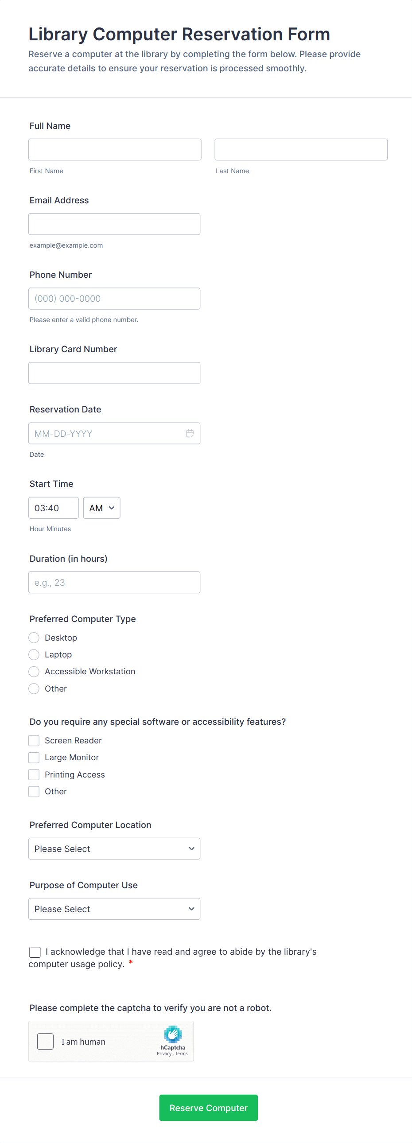Focus the First Name input field
This screenshot has width=412, height=1143.
tap(114, 150)
